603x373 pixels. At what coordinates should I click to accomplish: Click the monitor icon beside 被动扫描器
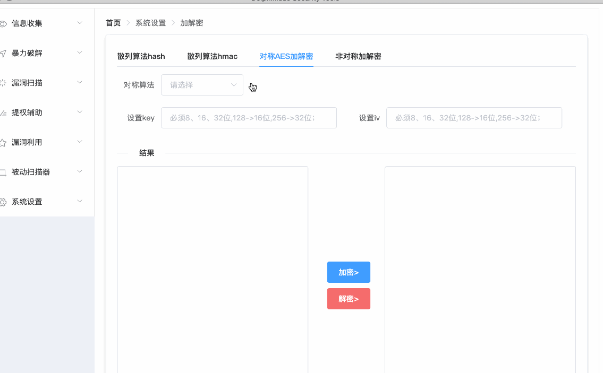(3, 172)
